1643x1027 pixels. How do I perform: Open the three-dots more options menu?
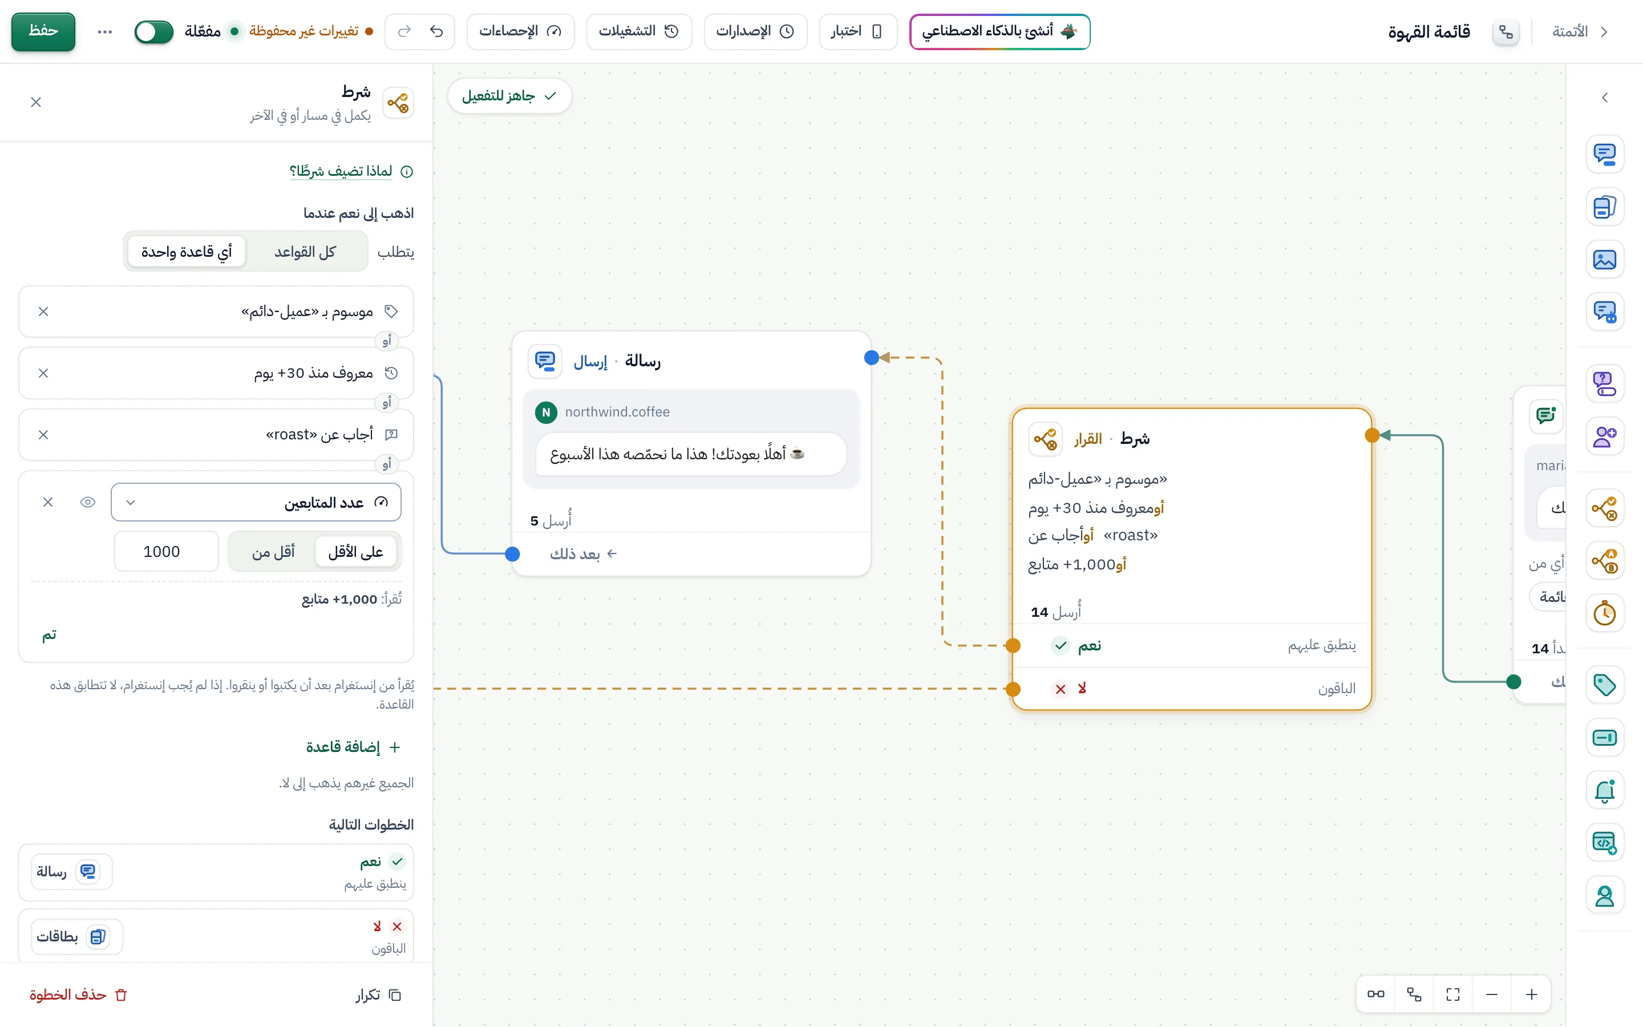click(x=104, y=31)
